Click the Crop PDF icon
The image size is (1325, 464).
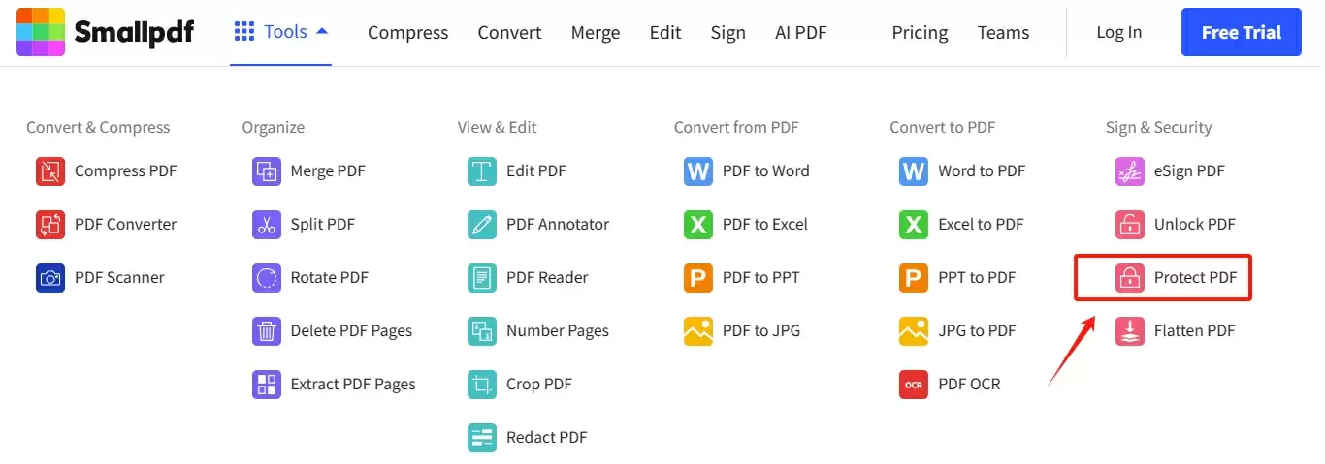pyautogui.click(x=482, y=385)
